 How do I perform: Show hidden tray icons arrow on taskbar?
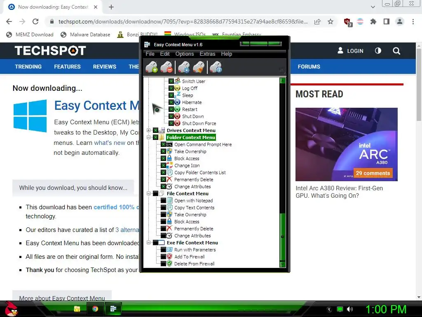pos(329,309)
